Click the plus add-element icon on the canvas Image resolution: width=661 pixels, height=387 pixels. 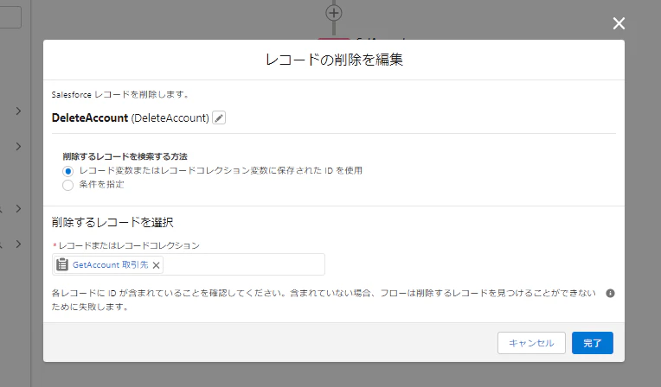334,13
